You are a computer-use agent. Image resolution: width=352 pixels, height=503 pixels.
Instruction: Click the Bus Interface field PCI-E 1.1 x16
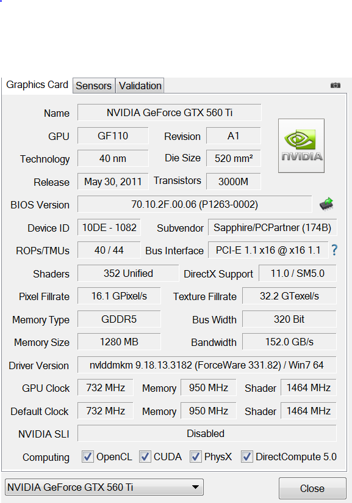[x=268, y=250]
